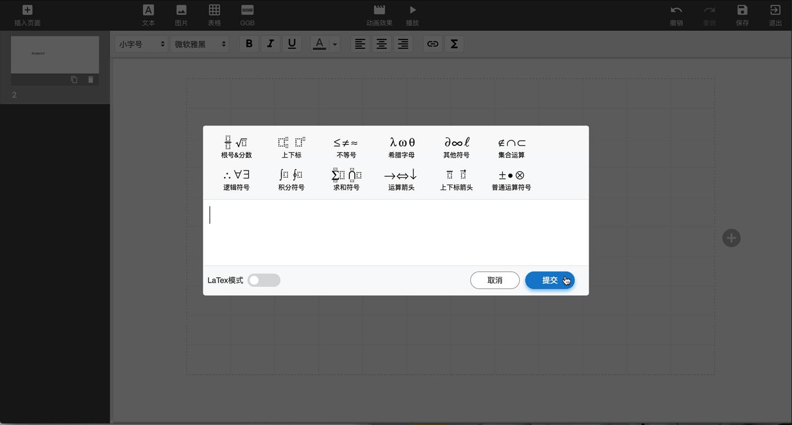The width and height of the screenshot is (792, 425).
Task: Click the 撤销 undo button
Action: point(676,15)
